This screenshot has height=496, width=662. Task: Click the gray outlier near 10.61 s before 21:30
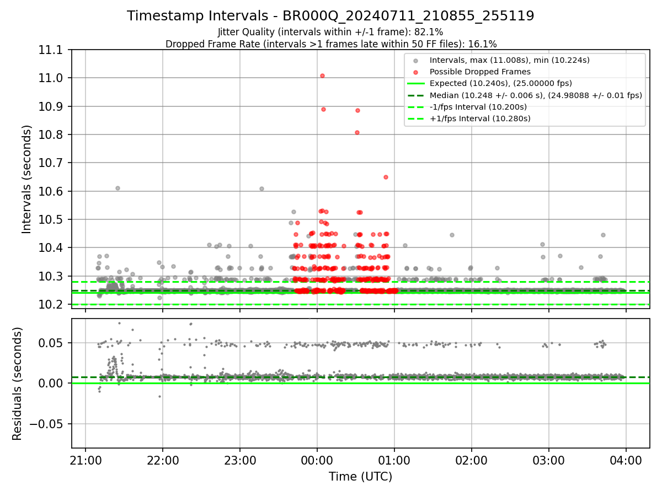(x=118, y=188)
